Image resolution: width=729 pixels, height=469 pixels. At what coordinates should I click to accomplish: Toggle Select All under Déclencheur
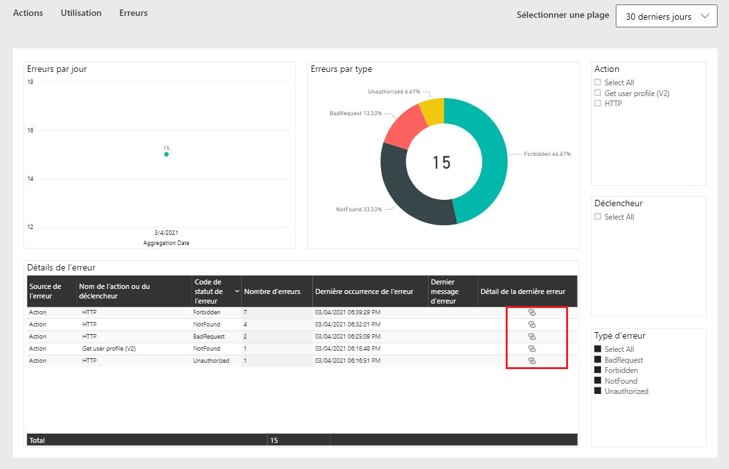pos(598,216)
